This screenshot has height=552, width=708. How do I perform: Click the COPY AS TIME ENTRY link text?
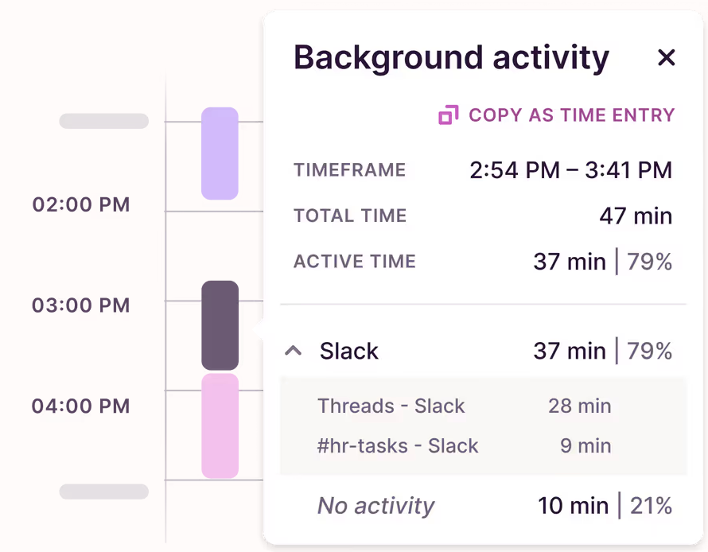(x=571, y=115)
